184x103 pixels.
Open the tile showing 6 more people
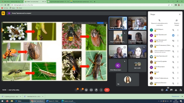click(137, 66)
